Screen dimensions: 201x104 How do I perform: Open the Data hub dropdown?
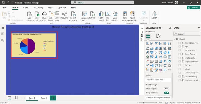tap(44, 17)
